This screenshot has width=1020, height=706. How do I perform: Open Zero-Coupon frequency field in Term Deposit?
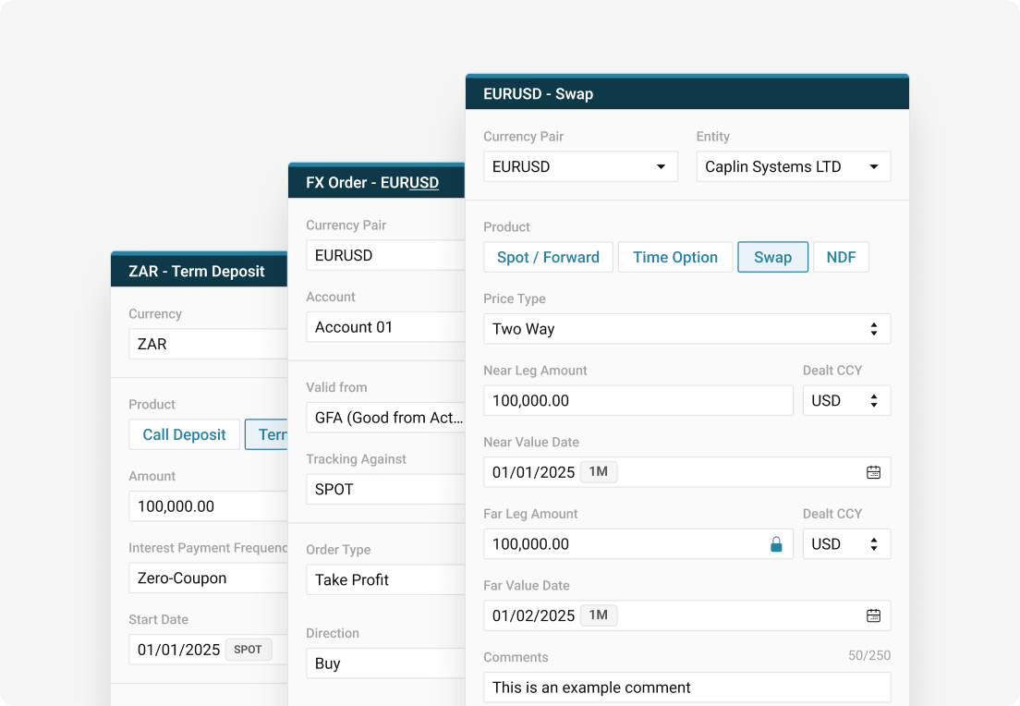(x=208, y=578)
